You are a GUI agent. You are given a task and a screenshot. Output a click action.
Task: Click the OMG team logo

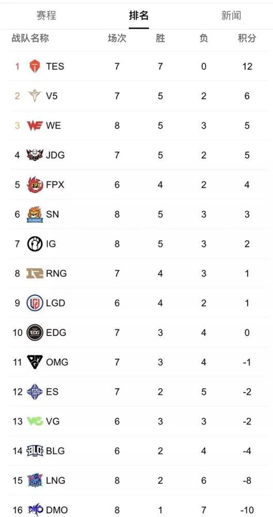pyautogui.click(x=35, y=362)
